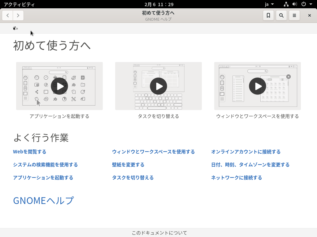Open the システムの検索機能を使用する link
The image size is (317, 237).
click(x=46, y=165)
